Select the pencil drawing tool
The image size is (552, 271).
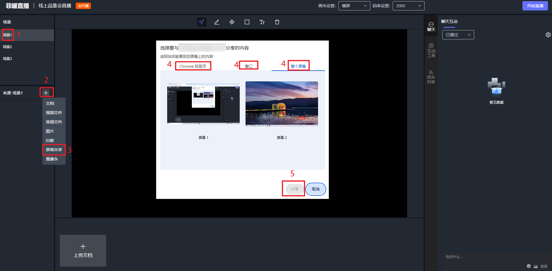(x=217, y=22)
